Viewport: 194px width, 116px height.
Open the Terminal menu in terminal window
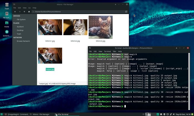click(108, 51)
